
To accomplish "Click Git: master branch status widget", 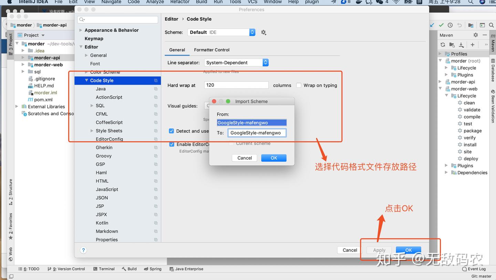I will pos(481,276).
